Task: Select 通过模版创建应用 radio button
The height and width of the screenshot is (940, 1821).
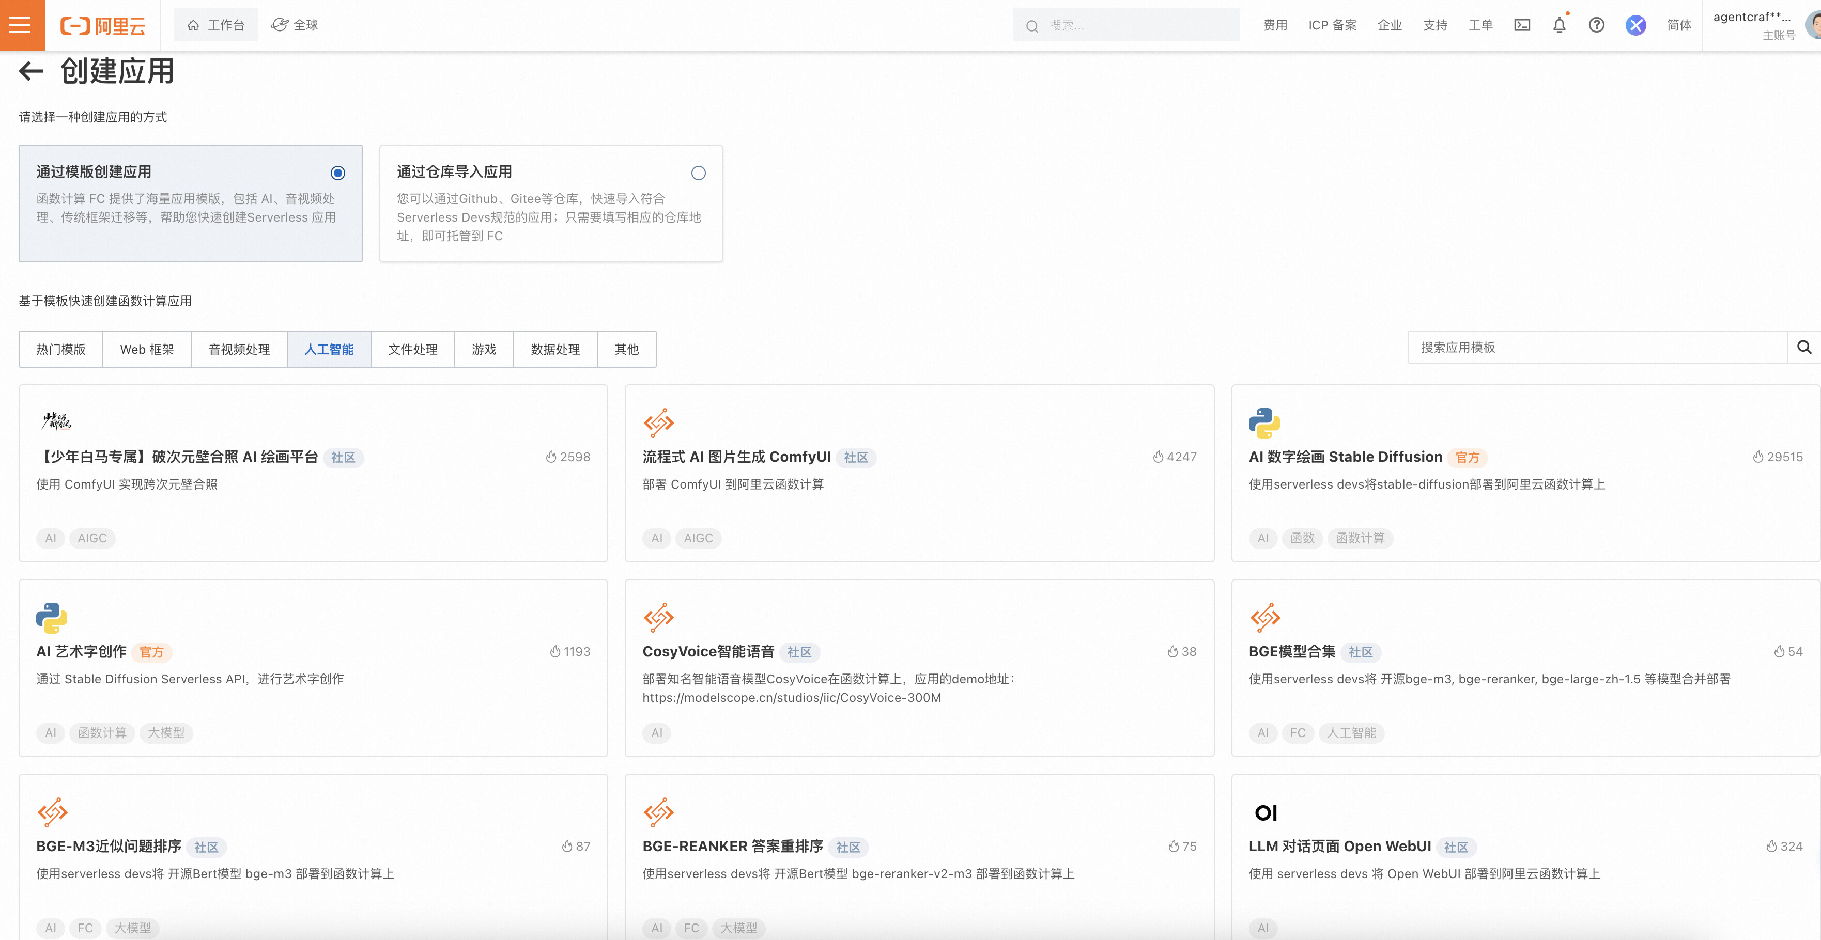Action: pyautogui.click(x=337, y=173)
